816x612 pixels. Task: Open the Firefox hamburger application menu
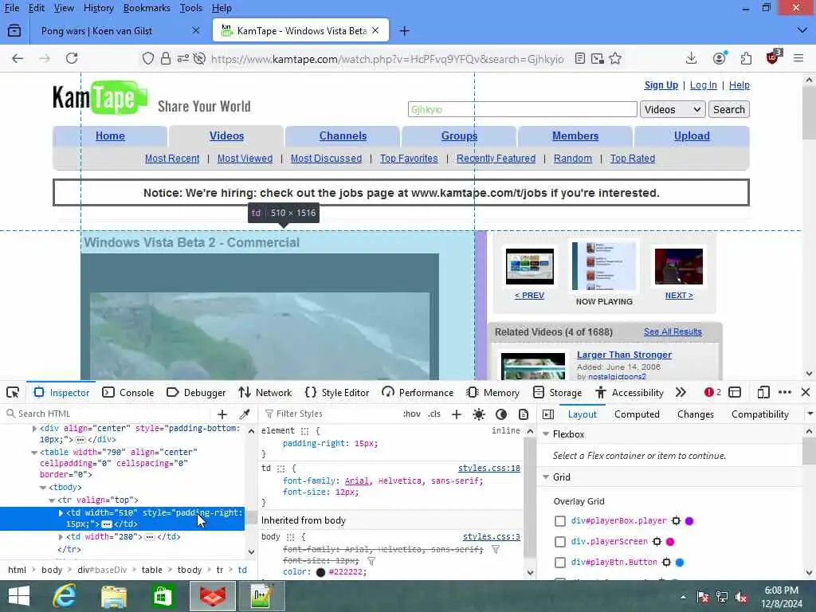[x=798, y=58]
